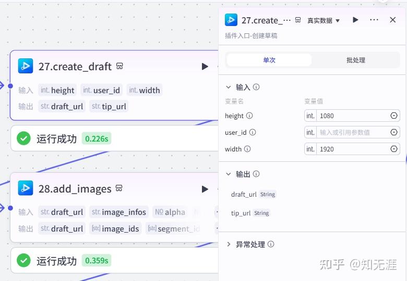
Task: Click the robot icon in the side panel header
Action: (x=298, y=20)
